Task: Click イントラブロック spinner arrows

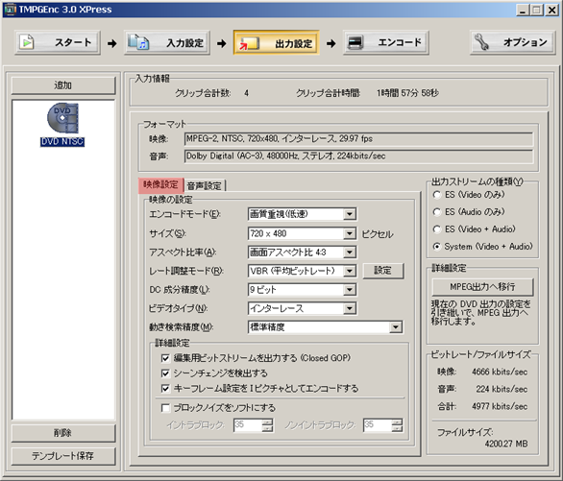Action: 267,425
